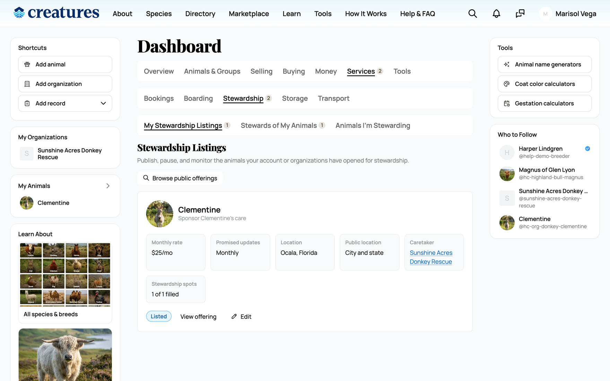Open Animals I'm Stewarding tab
The width and height of the screenshot is (610, 381).
pyautogui.click(x=373, y=125)
